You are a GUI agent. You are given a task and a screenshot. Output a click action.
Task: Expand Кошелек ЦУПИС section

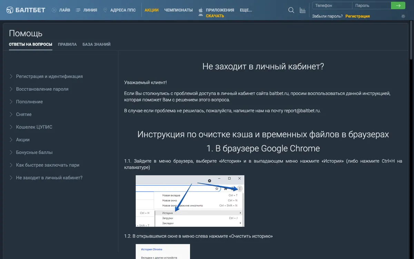(34, 127)
